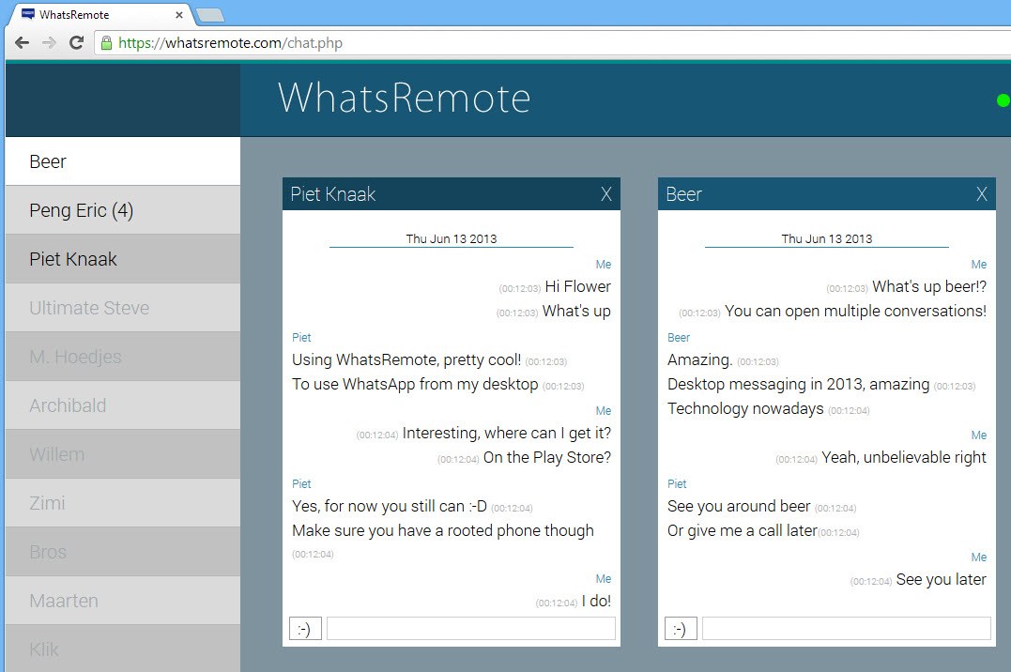This screenshot has height=672, width=1011.
Task: Click "What's up beer!?" message
Action: (929, 286)
